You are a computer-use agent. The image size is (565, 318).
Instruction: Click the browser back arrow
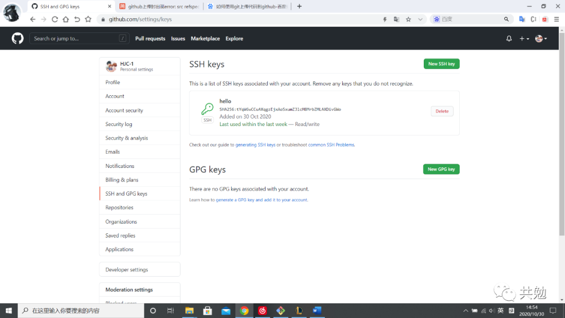33,19
